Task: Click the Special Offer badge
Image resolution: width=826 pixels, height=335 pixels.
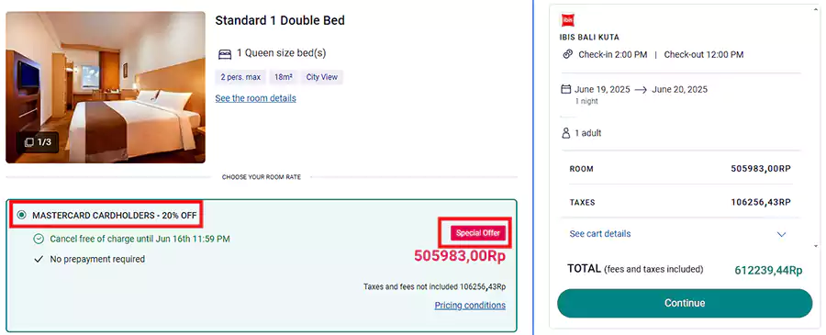Action: [478, 233]
